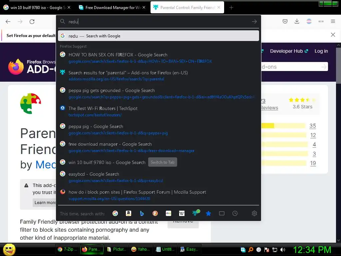Click the Learn more button

tap(44, 202)
